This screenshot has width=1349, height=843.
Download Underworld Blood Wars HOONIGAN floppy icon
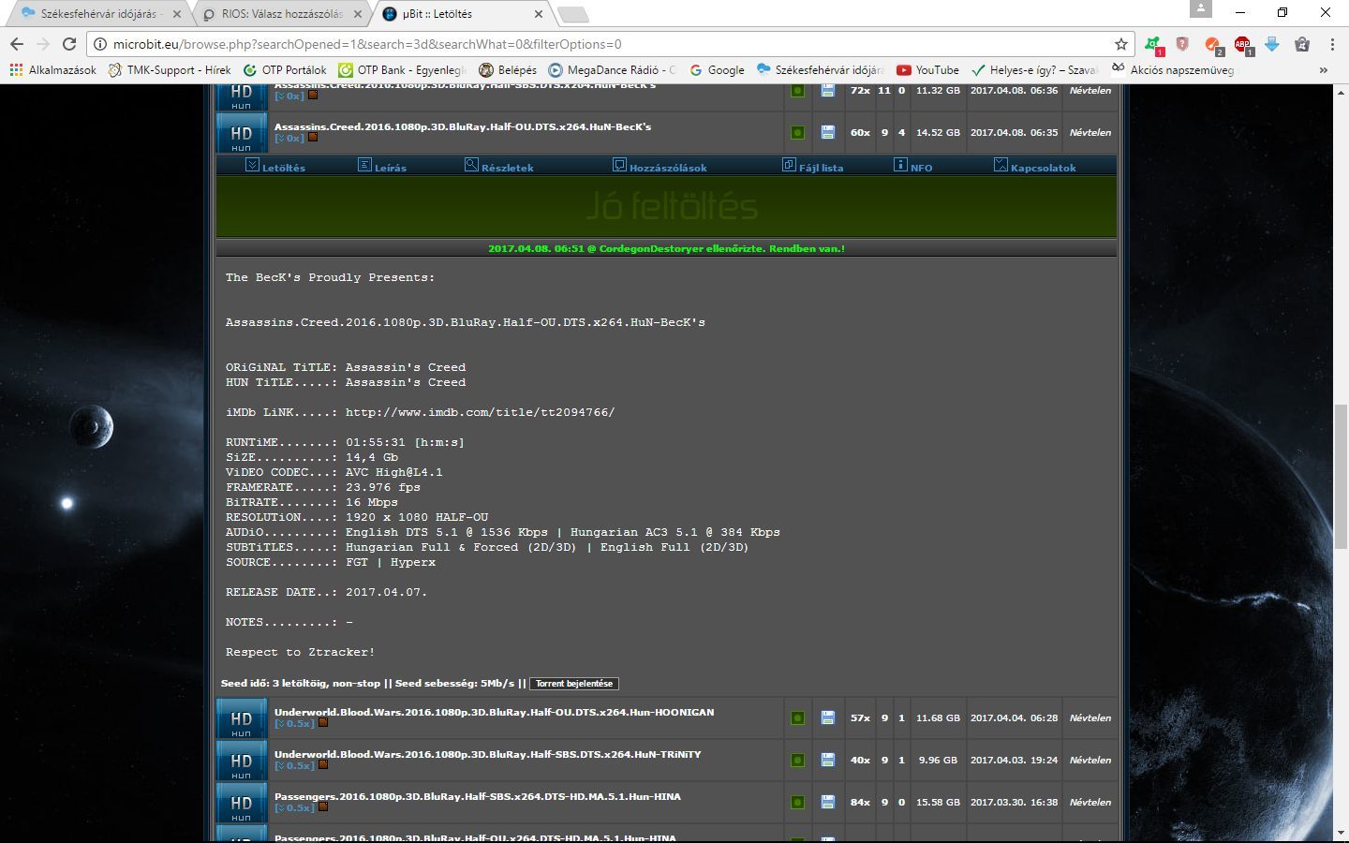point(827,718)
